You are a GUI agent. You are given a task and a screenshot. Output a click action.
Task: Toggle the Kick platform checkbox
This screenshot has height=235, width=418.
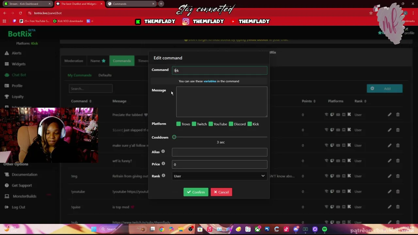click(250, 124)
